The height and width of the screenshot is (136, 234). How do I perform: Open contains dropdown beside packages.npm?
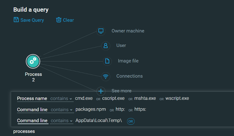(x=61, y=110)
